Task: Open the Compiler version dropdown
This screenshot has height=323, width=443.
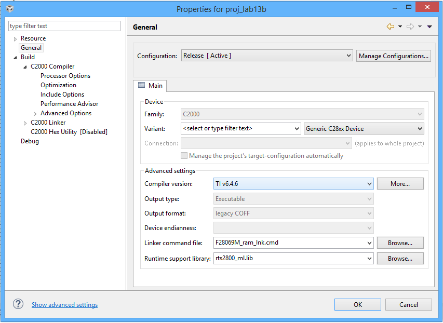Action: 369,183
